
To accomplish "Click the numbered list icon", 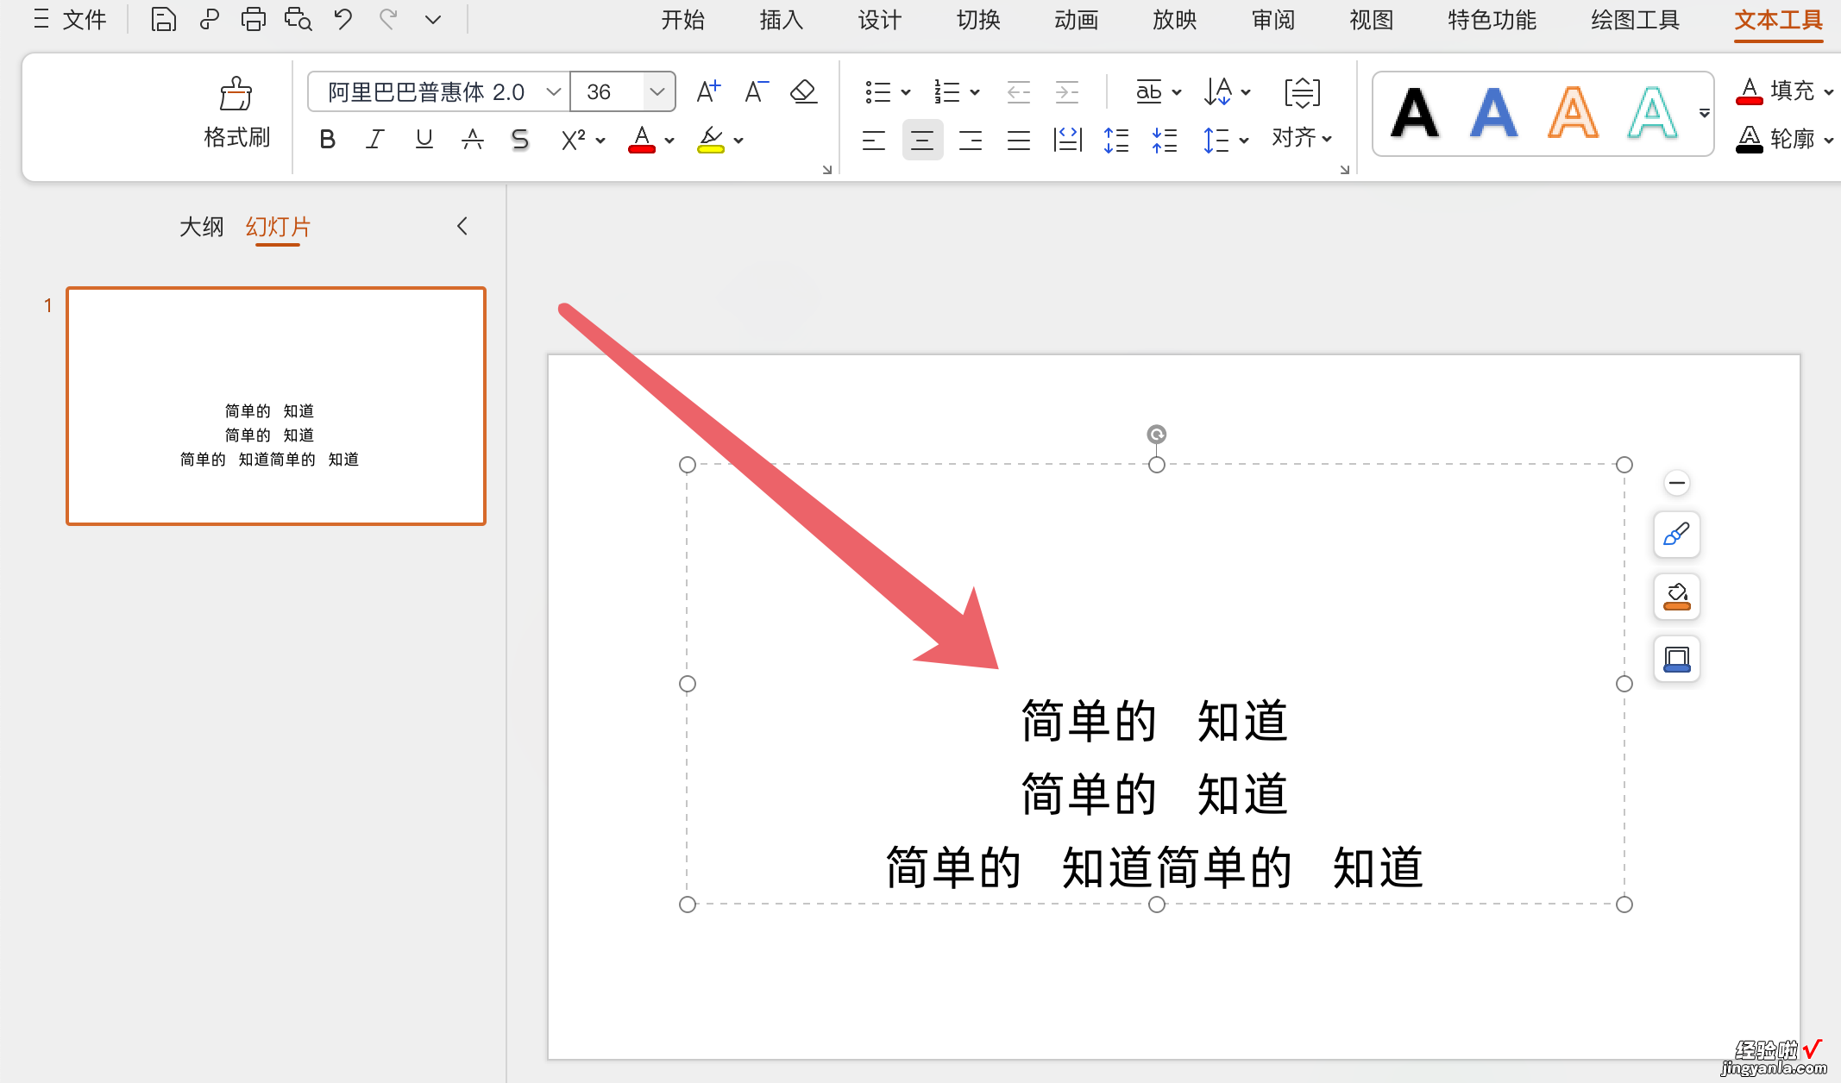I will click(x=947, y=91).
